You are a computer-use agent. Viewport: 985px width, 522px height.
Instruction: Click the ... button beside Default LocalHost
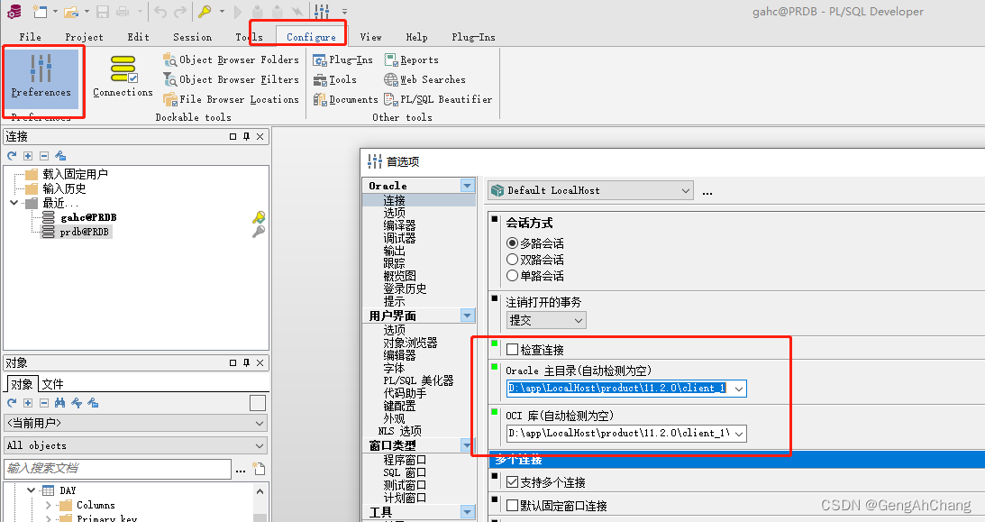tap(707, 191)
